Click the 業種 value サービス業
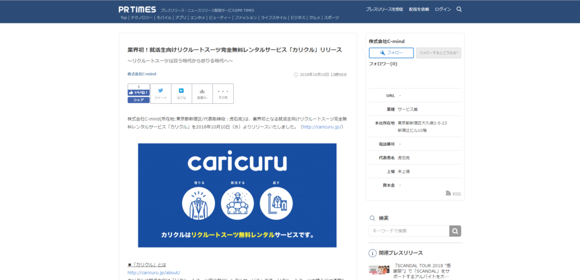 pos(408,110)
